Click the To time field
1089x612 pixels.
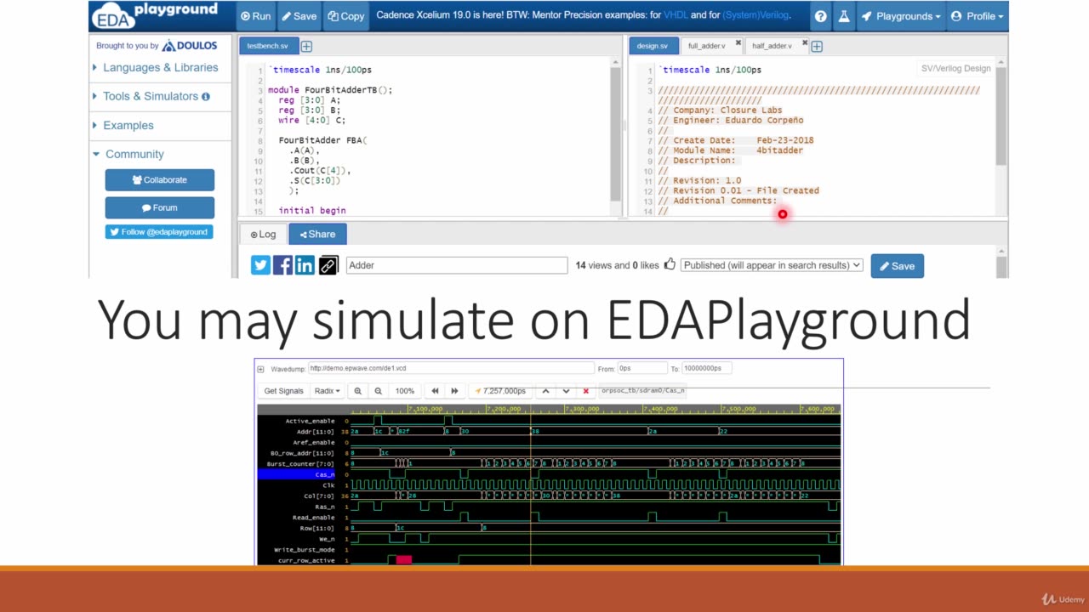(x=707, y=369)
